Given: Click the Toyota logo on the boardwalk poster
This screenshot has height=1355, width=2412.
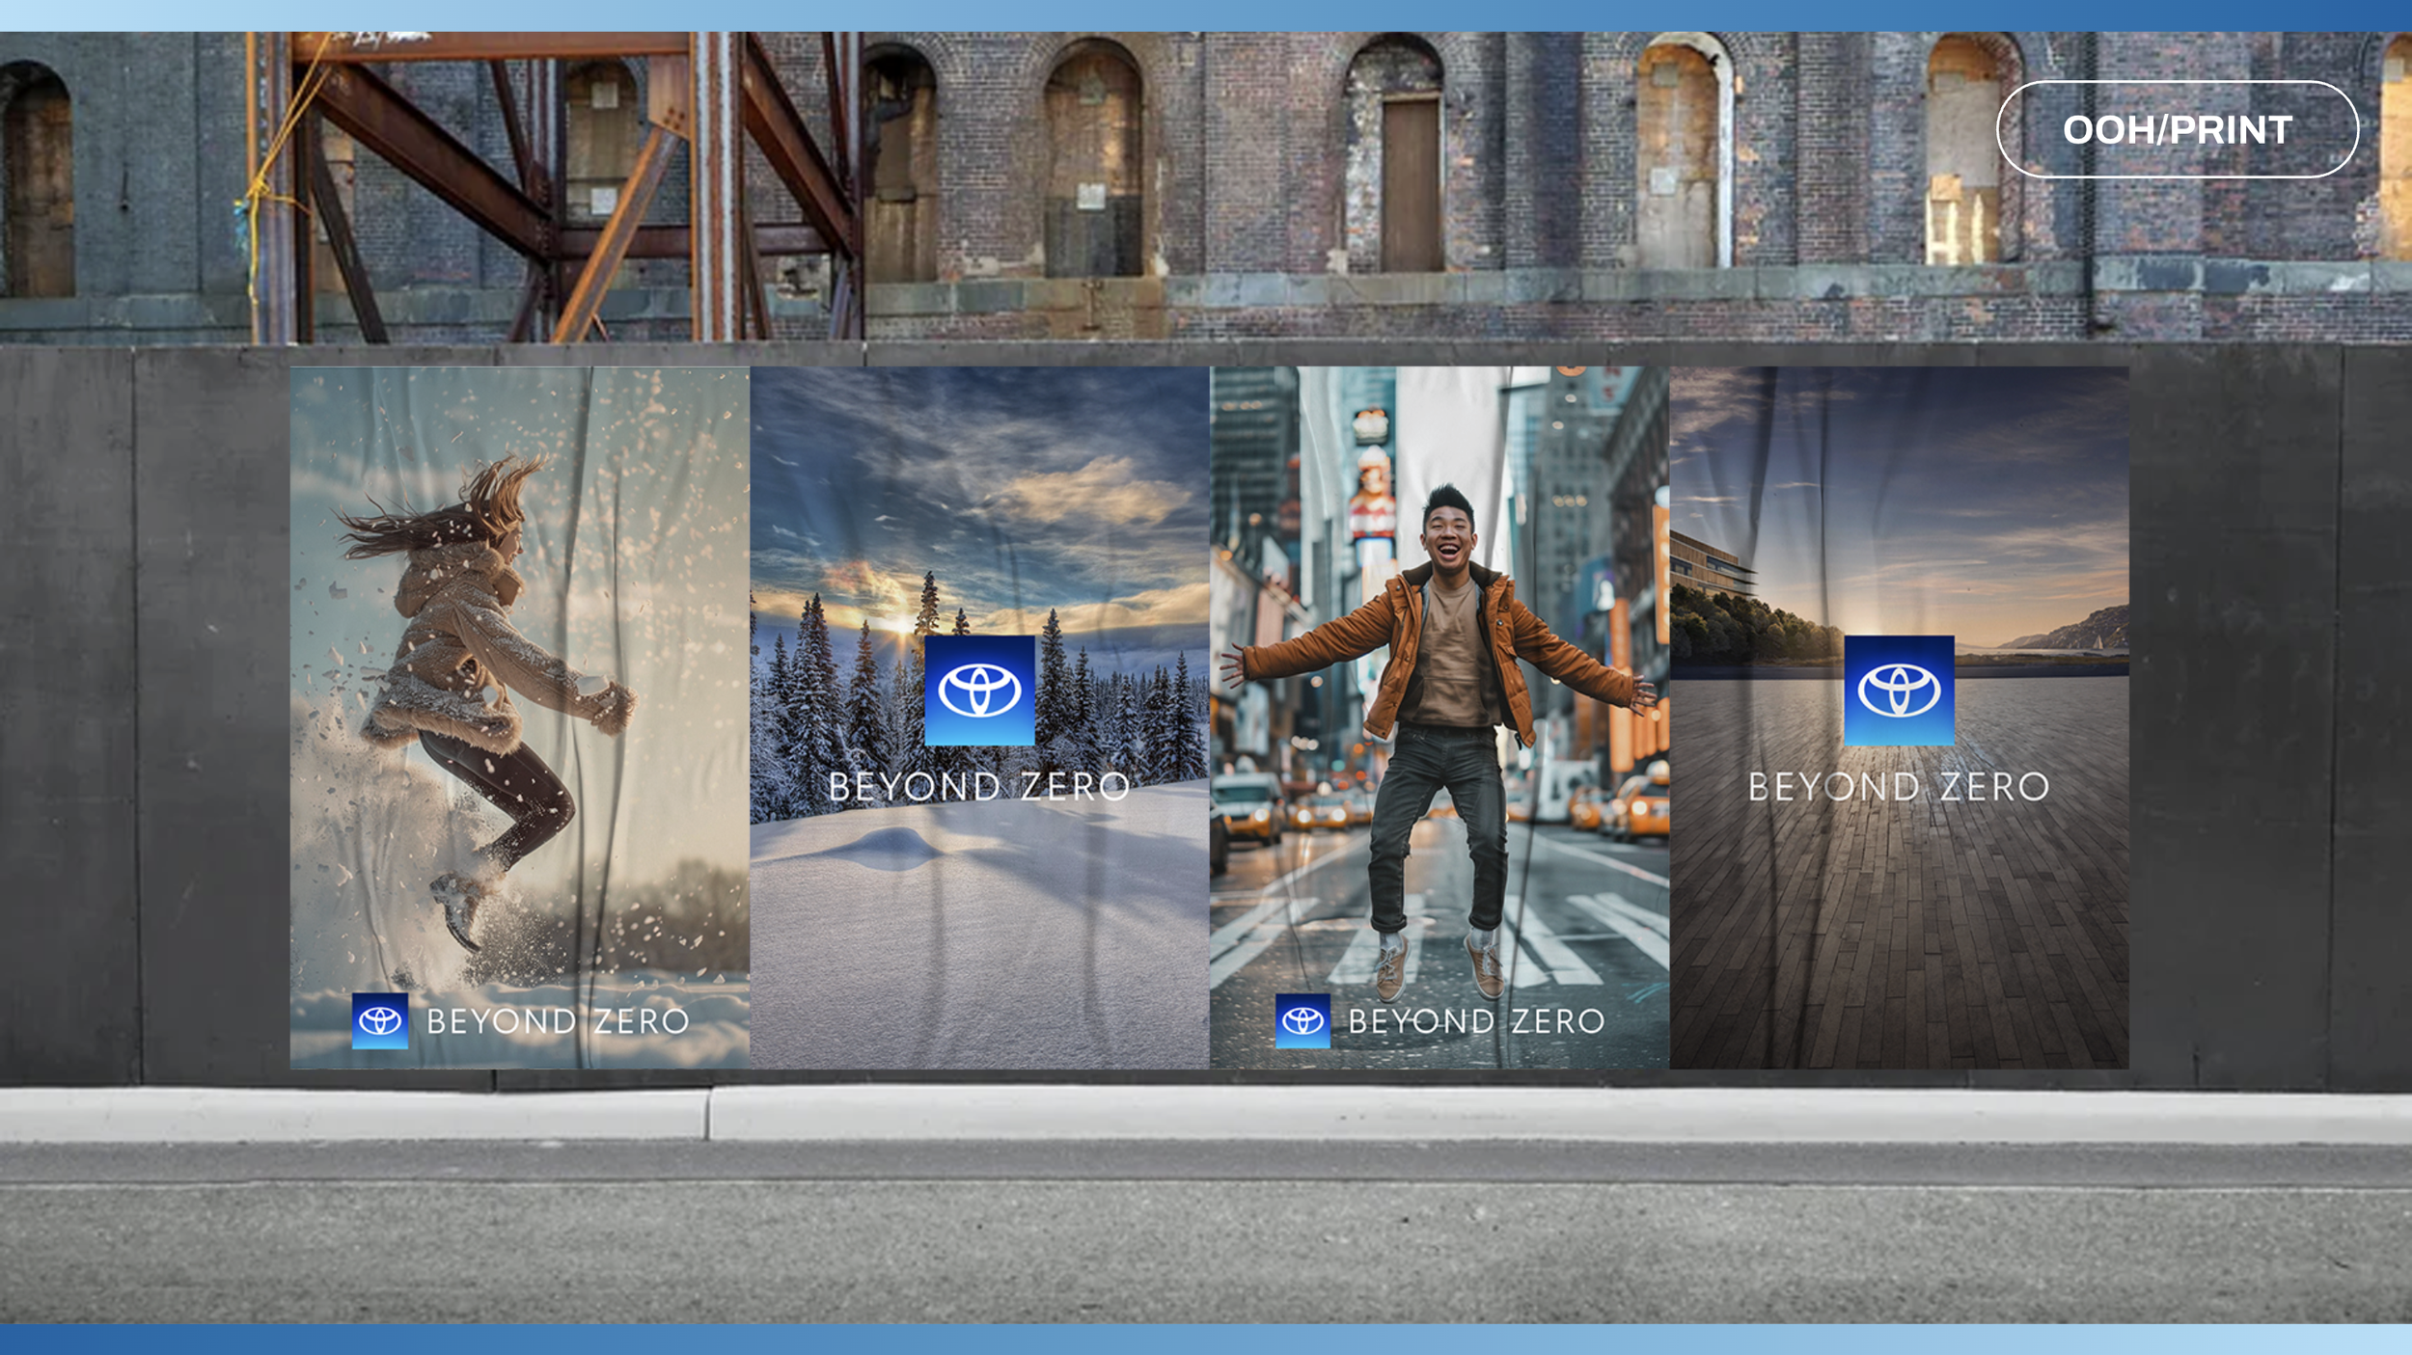Looking at the screenshot, I should (1899, 691).
